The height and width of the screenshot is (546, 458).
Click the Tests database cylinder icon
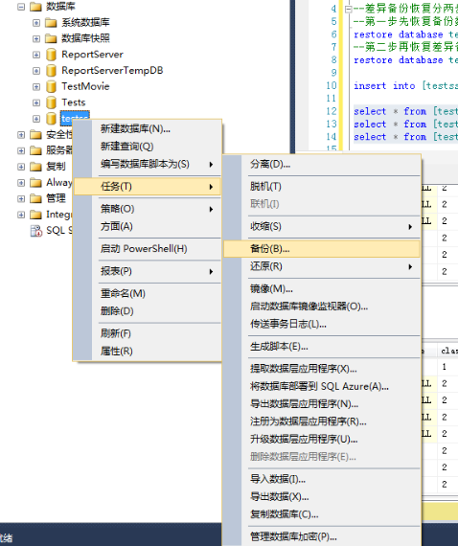click(51, 102)
